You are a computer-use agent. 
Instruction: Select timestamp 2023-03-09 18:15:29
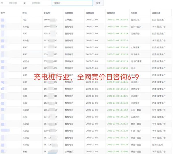[118, 34]
